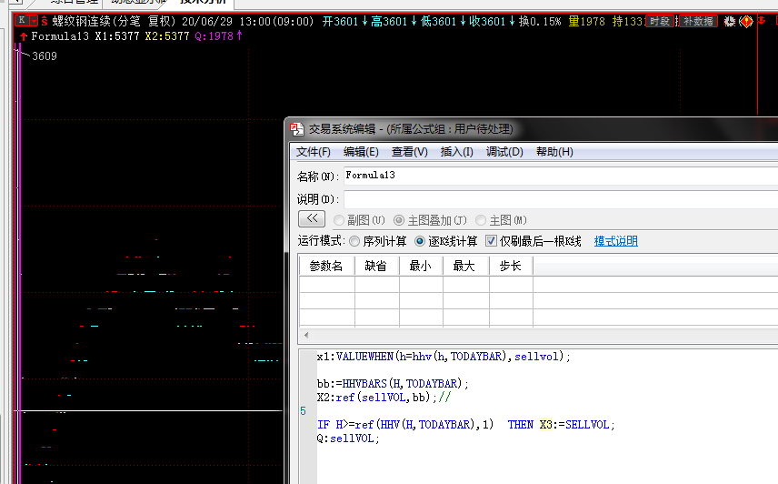This screenshot has height=484, width=778.
Task: Click the 换0.15% turnover value
Action: click(x=540, y=21)
